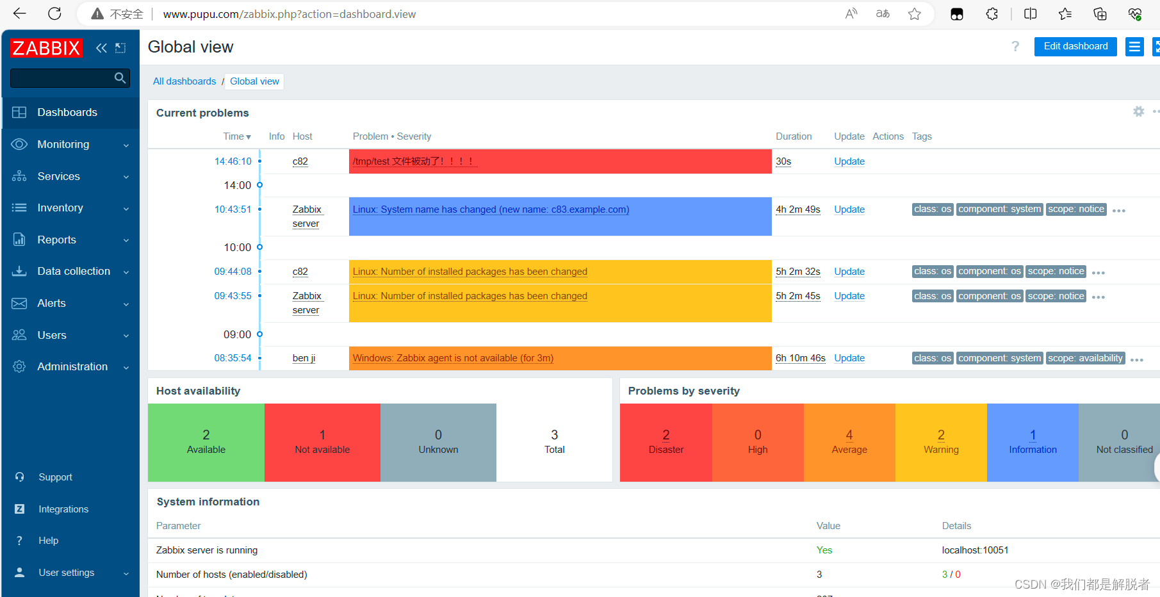This screenshot has height=597, width=1160.
Task: Click the Data collection download icon
Action: click(x=19, y=271)
